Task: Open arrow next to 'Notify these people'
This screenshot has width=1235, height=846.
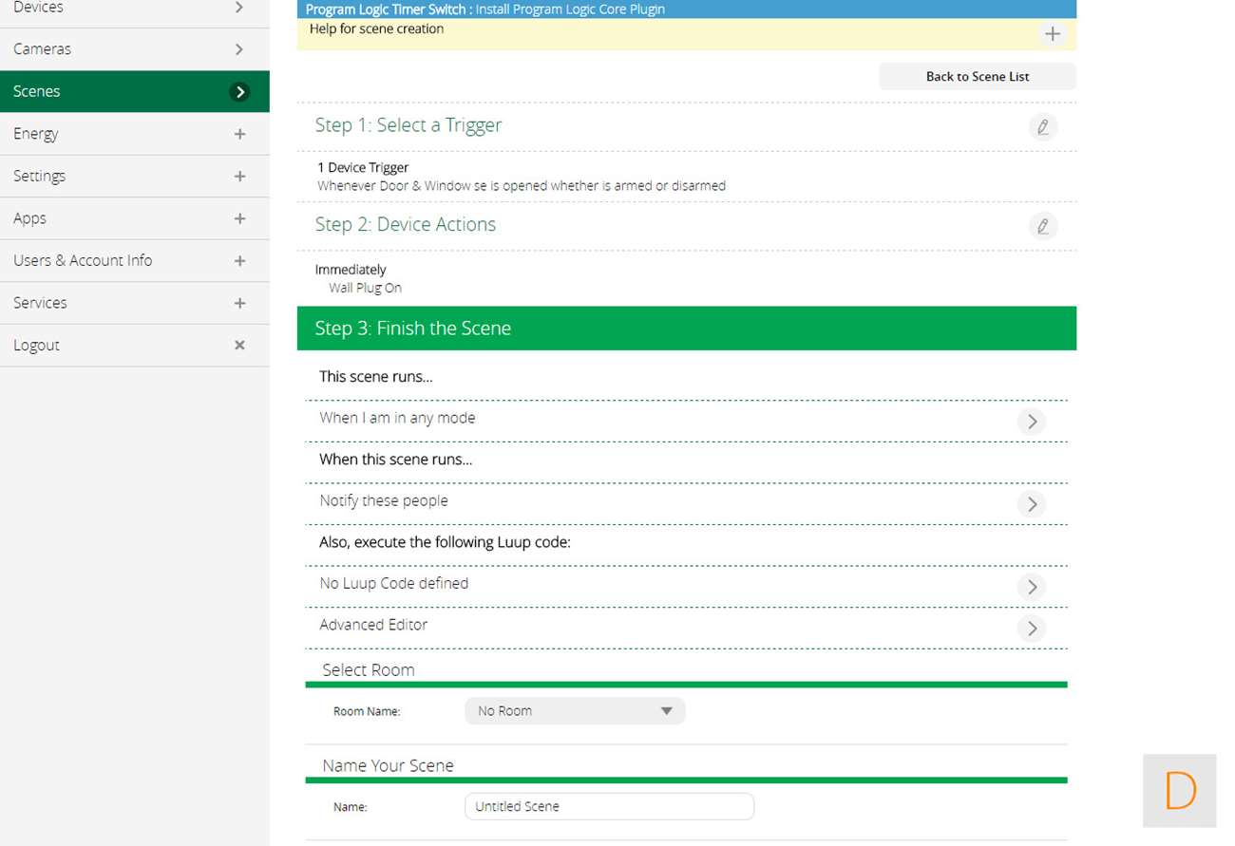Action: click(x=1031, y=504)
